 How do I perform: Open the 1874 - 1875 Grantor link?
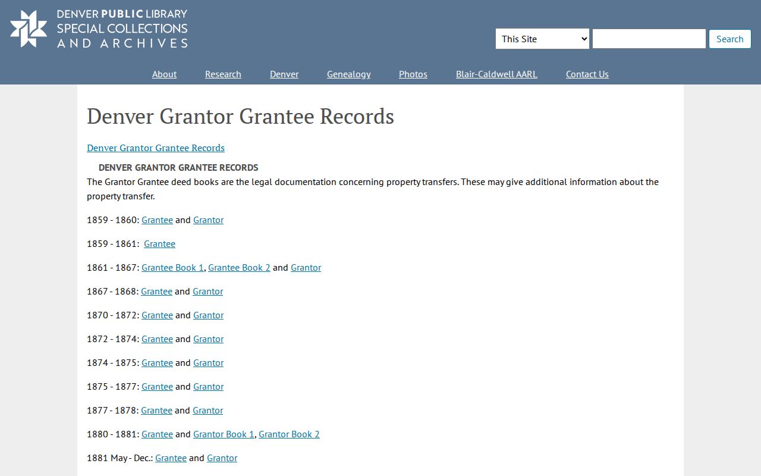coord(209,362)
